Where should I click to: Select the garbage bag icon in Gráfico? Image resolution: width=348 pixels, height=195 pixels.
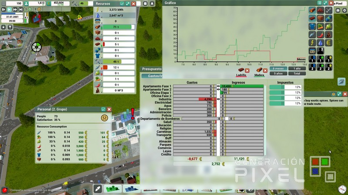(328, 35)
